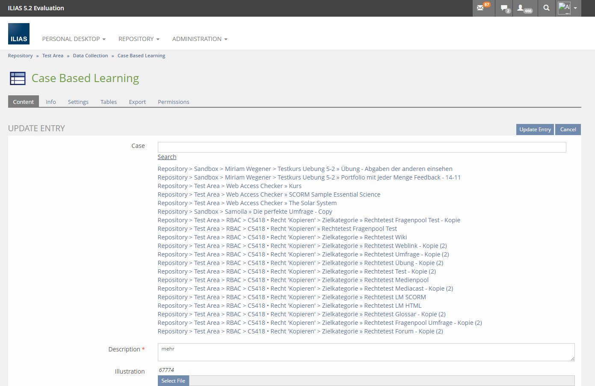Click the Update Entry button
595x386 pixels.
pos(535,130)
